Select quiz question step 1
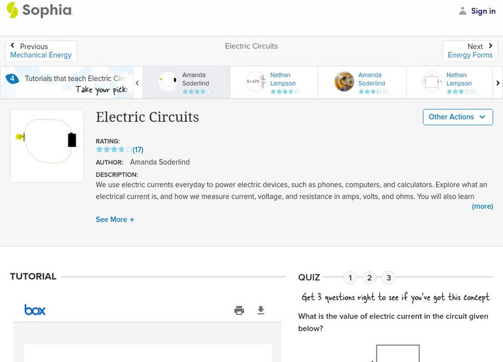 (x=350, y=277)
